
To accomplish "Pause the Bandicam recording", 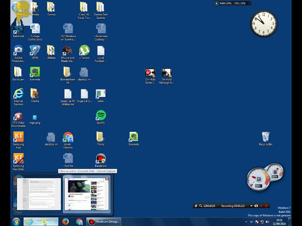I will click(261, 206).
